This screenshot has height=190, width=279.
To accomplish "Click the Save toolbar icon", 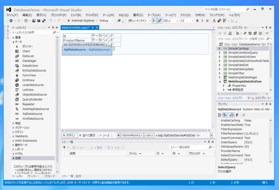I will [39, 21].
